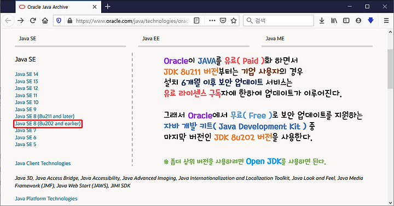The height and width of the screenshot is (206, 394).
Task: Open the downloads panel
Action: tap(322, 21)
